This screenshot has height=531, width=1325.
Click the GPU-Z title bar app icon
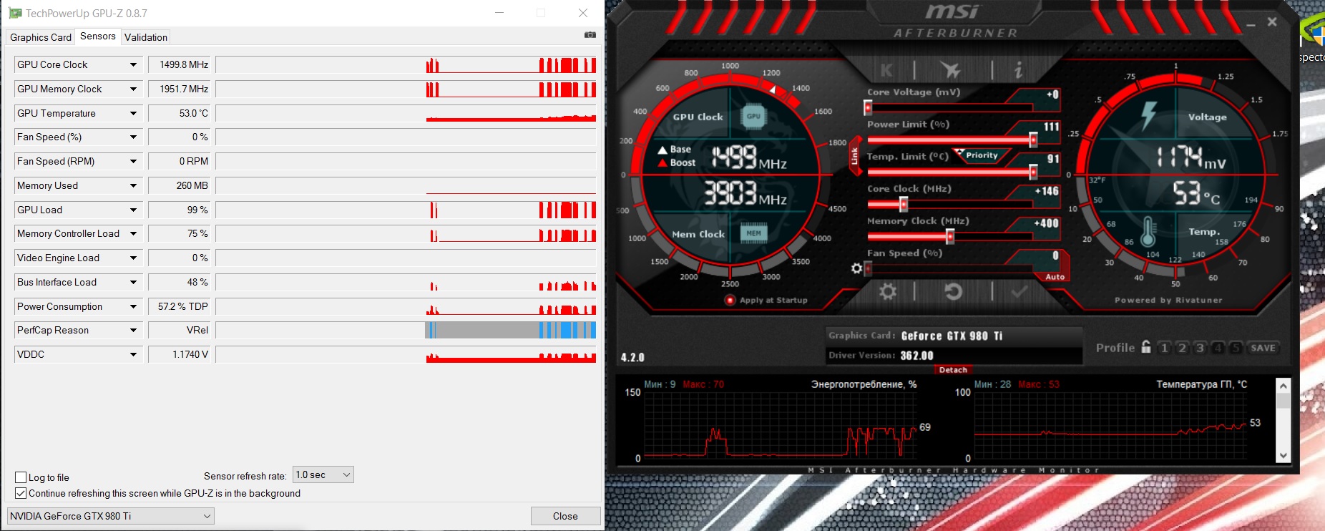point(14,13)
